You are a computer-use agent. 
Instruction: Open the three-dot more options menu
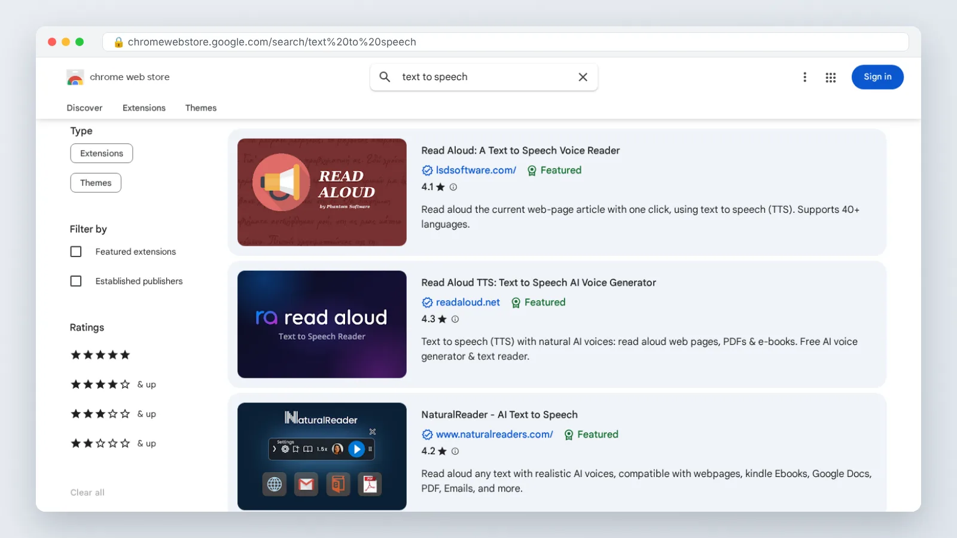(x=804, y=77)
